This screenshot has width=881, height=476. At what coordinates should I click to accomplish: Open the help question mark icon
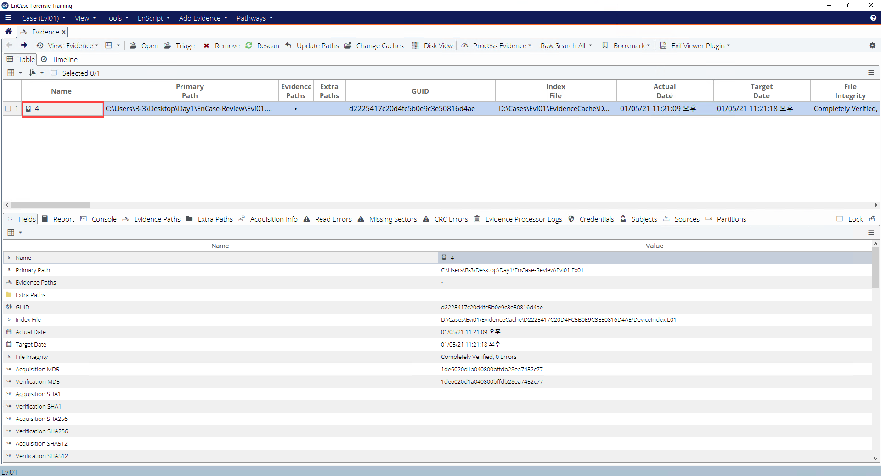click(873, 18)
